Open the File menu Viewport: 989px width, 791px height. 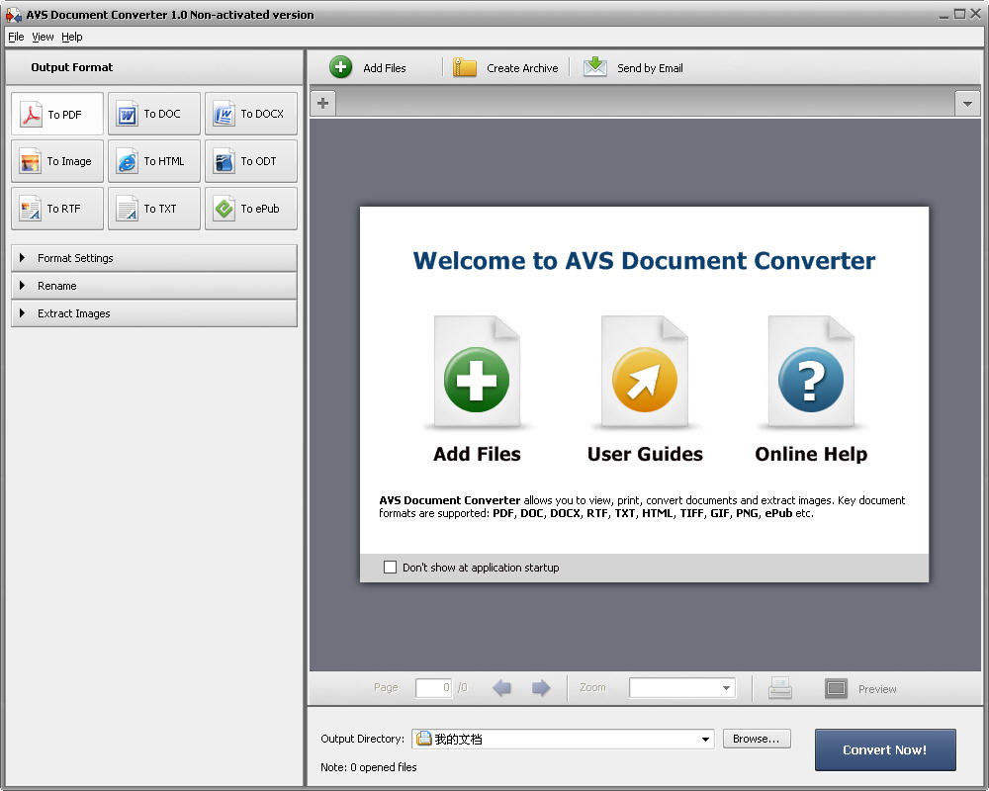click(15, 37)
